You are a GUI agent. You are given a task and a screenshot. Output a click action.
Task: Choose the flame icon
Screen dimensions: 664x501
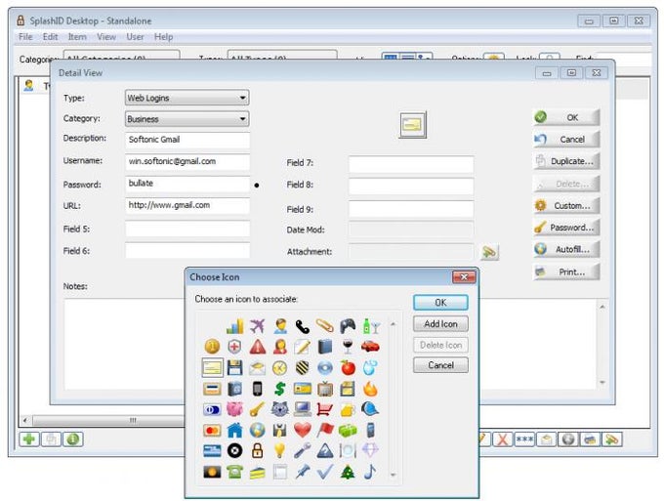tap(370, 389)
